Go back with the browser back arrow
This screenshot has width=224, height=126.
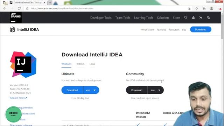5,8
